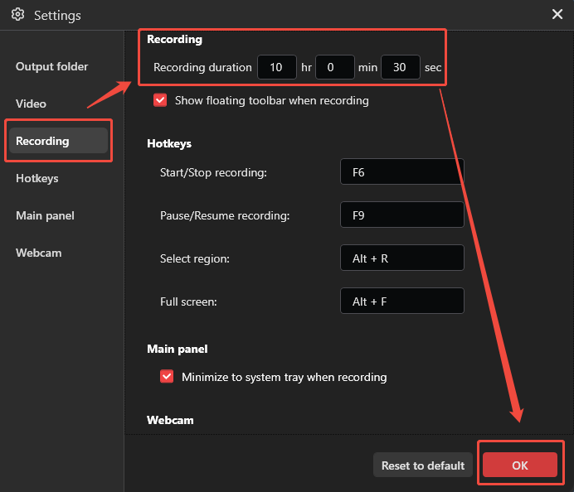
Task: Click the recording duration hours field
Action: [277, 67]
